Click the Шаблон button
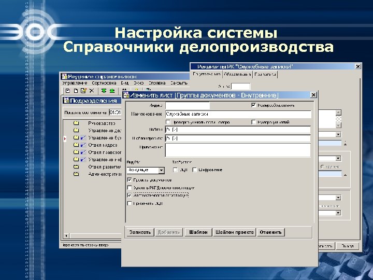Screen dimensions: 373x280 198,232
